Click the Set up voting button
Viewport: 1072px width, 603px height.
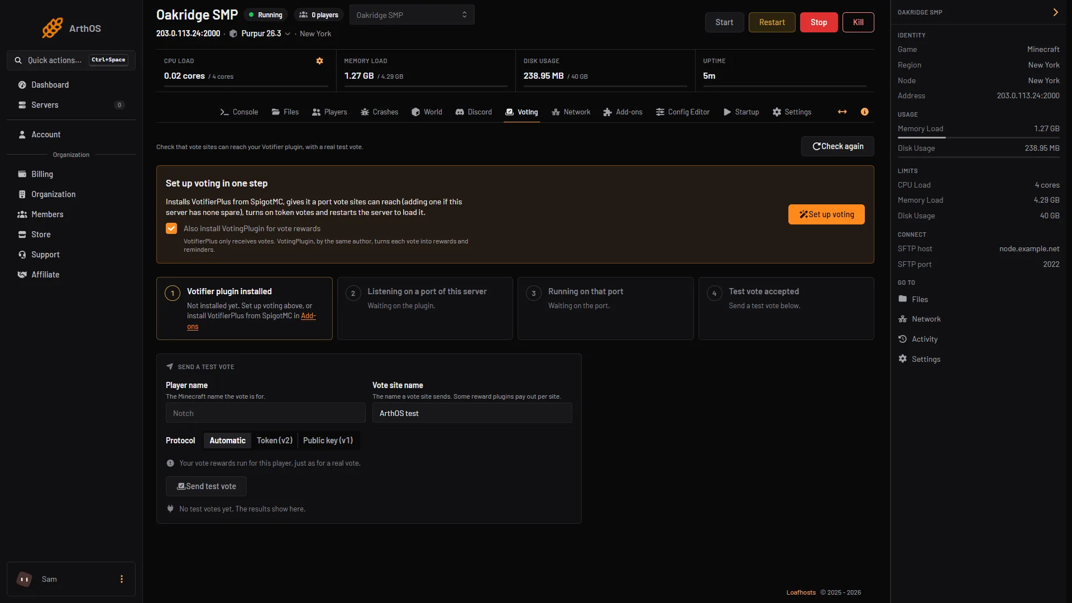point(826,214)
